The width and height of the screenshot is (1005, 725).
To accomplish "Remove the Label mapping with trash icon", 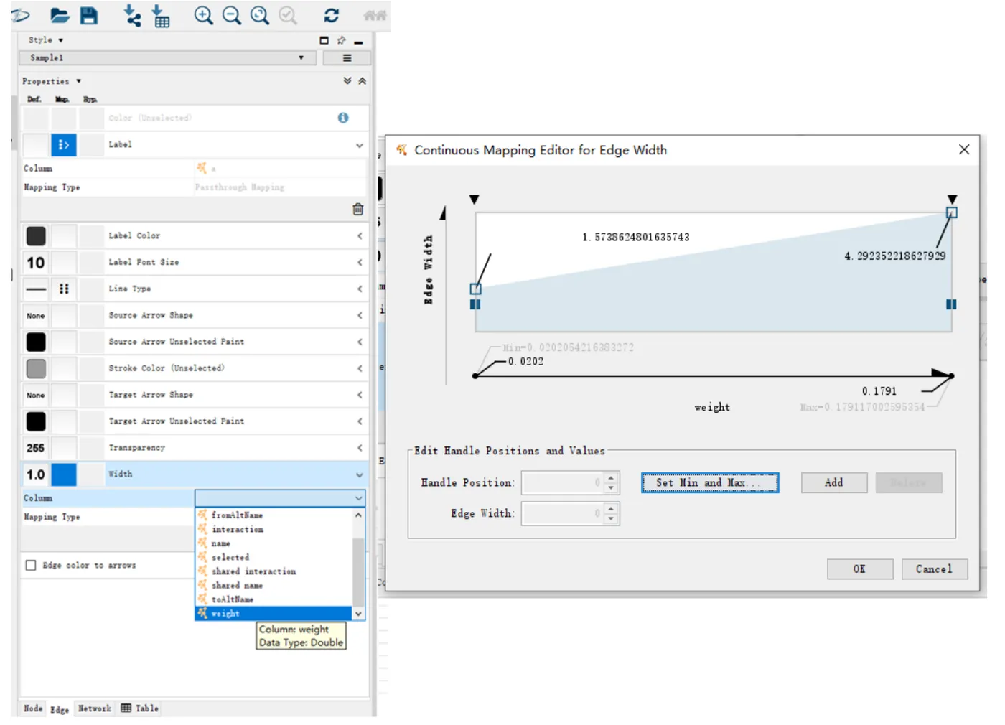I will click(x=358, y=209).
